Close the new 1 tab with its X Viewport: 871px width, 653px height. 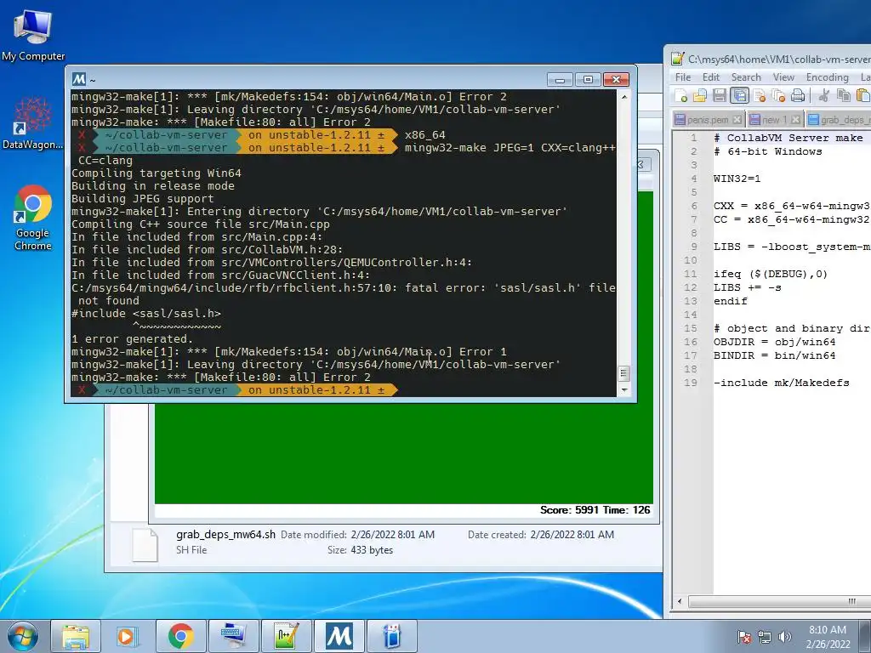pos(795,119)
